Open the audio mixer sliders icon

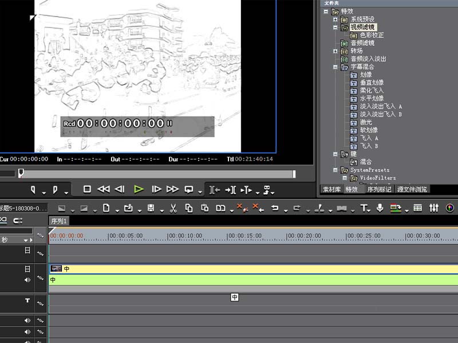coord(434,208)
